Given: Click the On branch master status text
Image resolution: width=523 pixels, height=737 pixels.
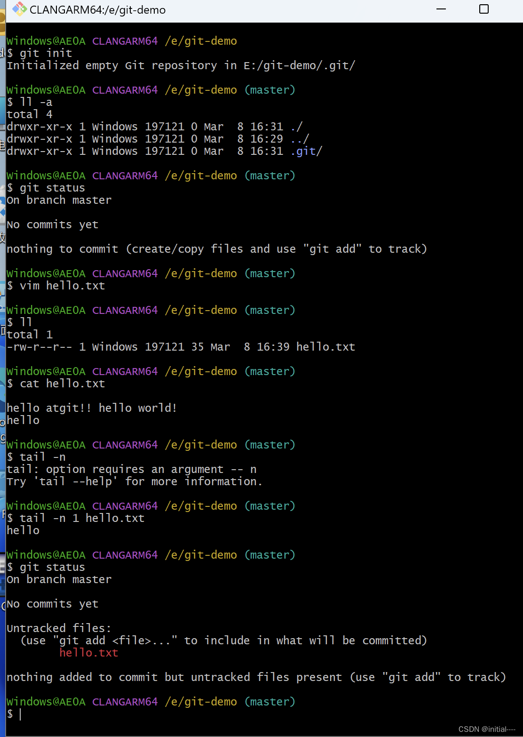Looking at the screenshot, I should click(59, 579).
